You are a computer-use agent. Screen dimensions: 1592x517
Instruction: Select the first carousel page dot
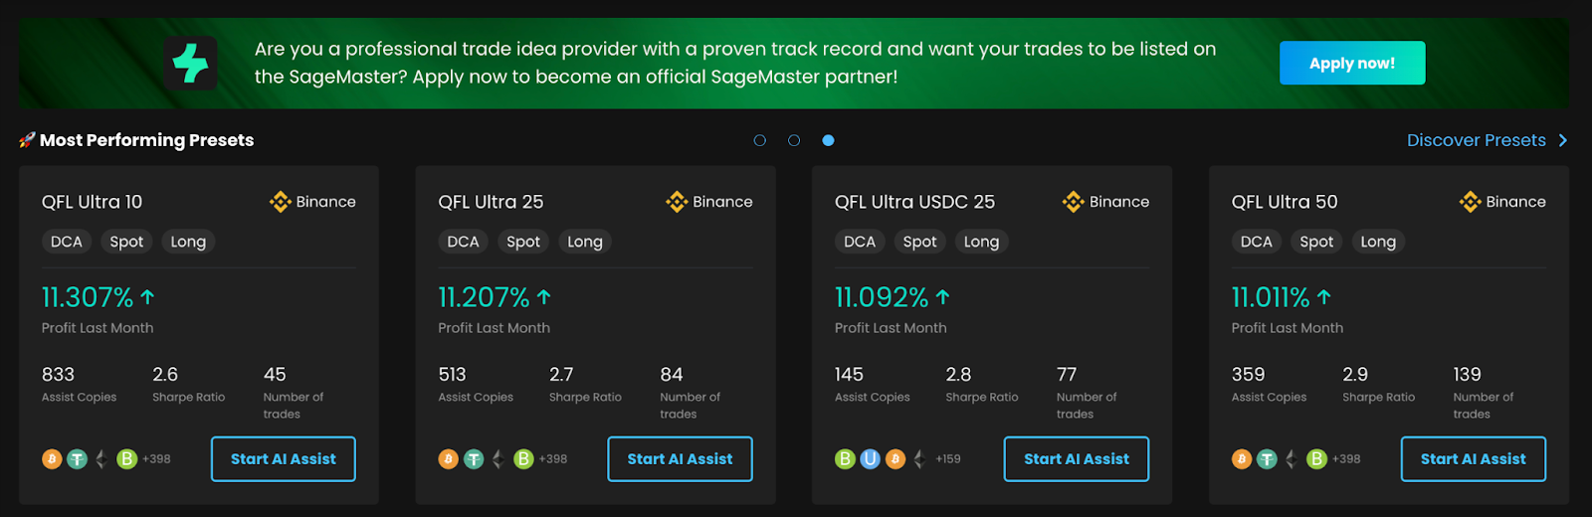click(760, 140)
